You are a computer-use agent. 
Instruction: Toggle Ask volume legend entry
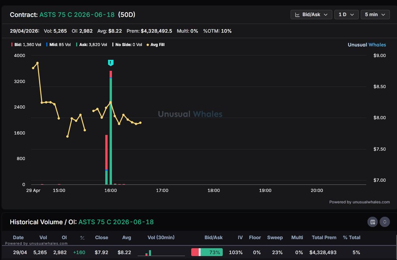pos(91,45)
